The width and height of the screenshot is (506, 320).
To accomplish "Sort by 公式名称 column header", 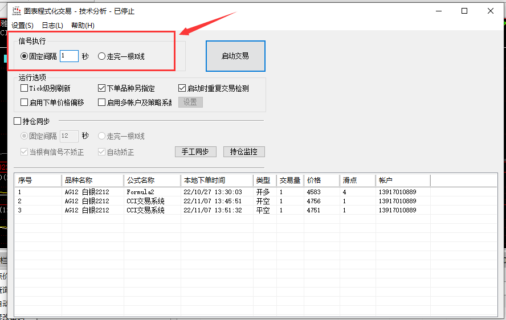I will [152, 180].
